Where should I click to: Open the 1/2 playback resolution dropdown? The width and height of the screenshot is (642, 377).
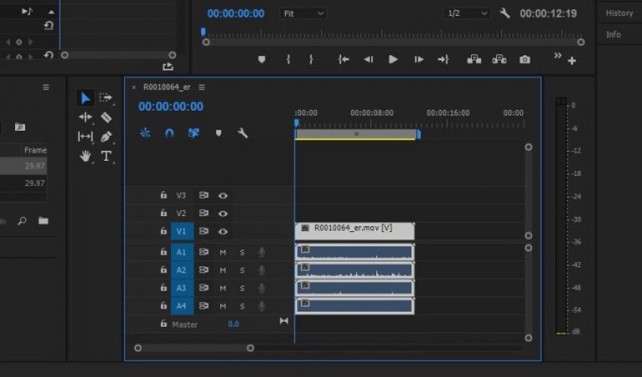click(x=467, y=14)
